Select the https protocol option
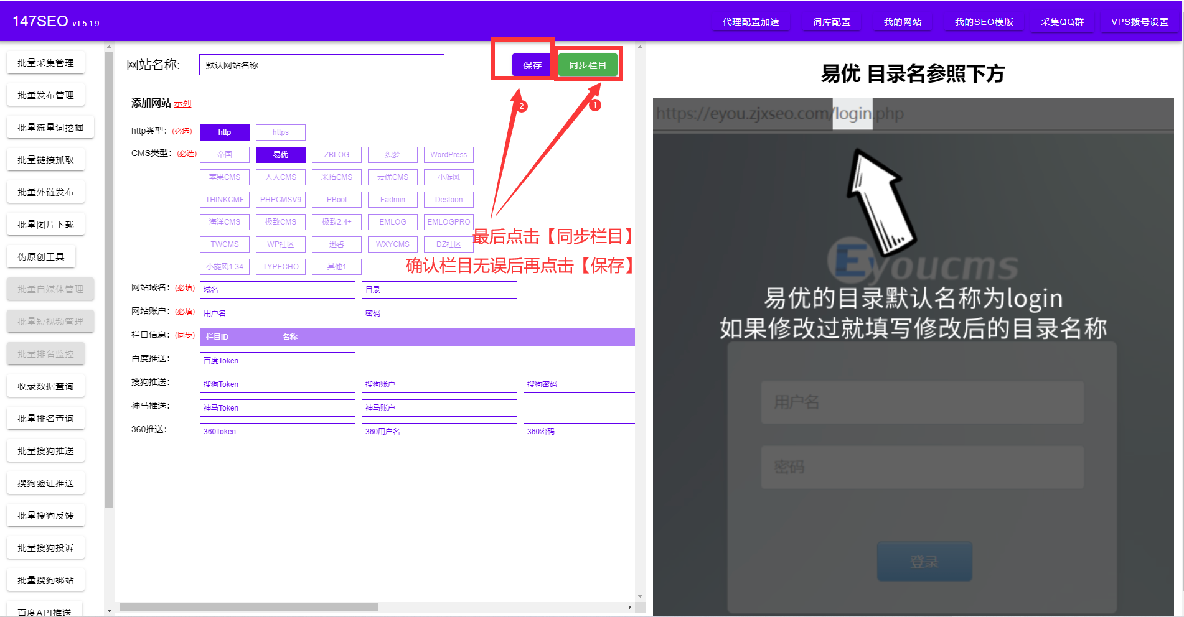Image resolution: width=1184 pixels, height=617 pixels. [x=281, y=132]
